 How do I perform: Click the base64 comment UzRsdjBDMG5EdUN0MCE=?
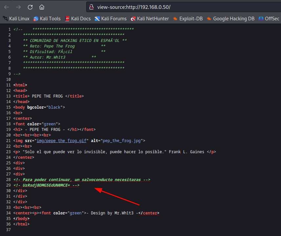tap(47, 185)
